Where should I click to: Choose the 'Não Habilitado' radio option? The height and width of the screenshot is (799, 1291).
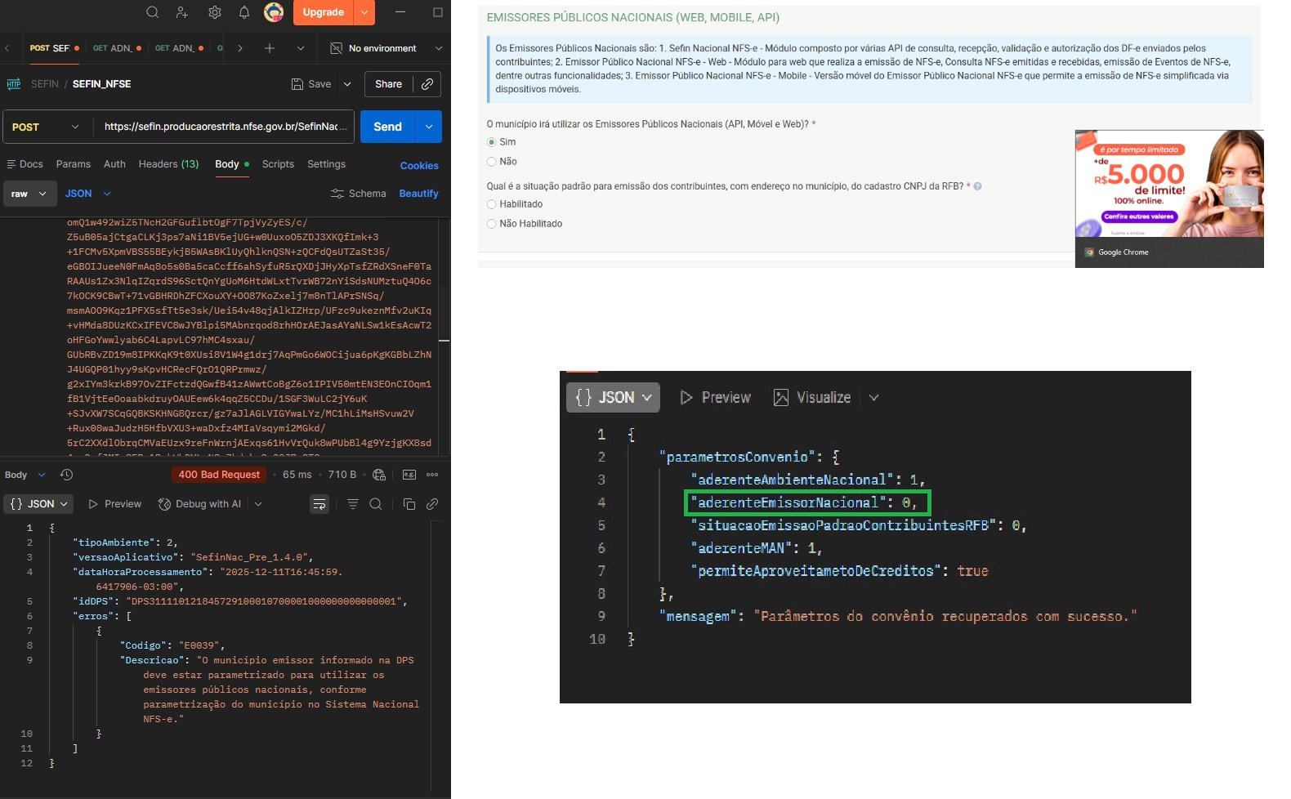point(492,224)
